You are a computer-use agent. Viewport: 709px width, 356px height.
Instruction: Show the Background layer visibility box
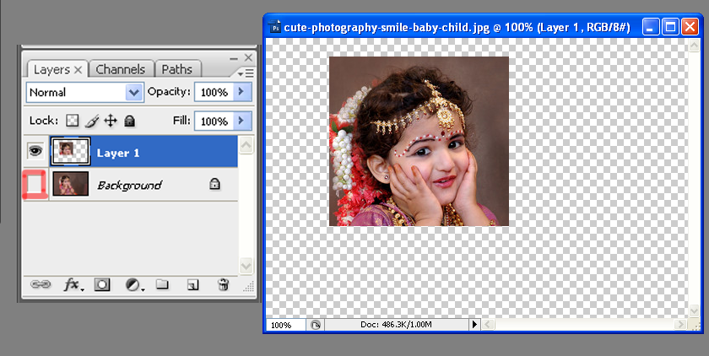[x=35, y=184]
